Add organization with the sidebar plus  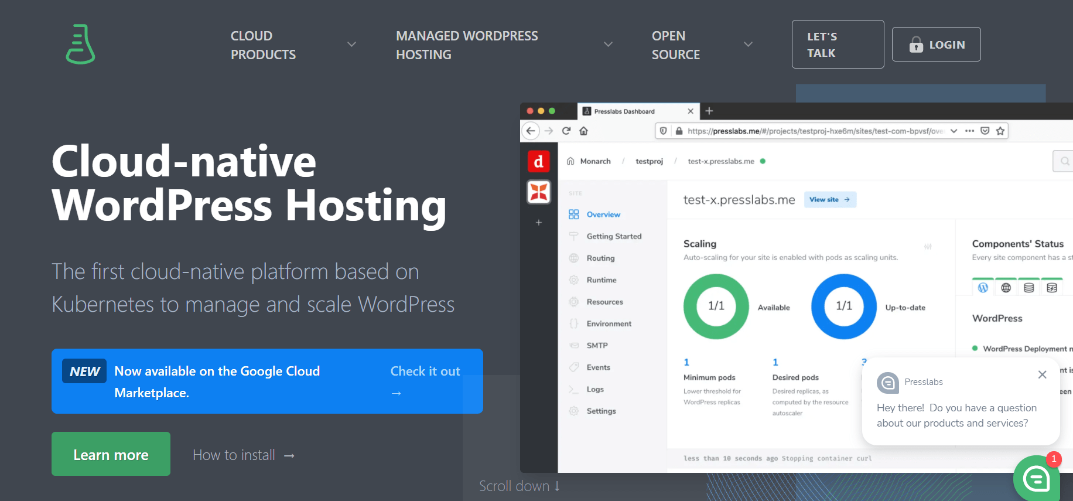coord(539,223)
